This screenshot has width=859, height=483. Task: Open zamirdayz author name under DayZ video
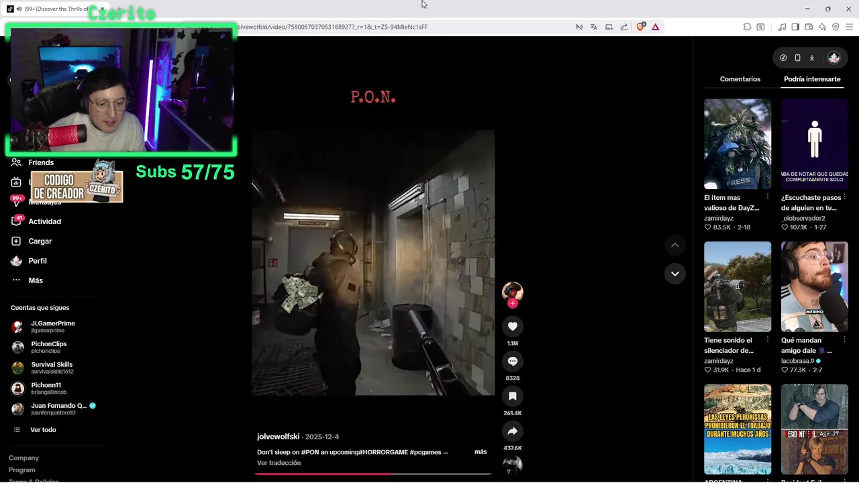719,218
